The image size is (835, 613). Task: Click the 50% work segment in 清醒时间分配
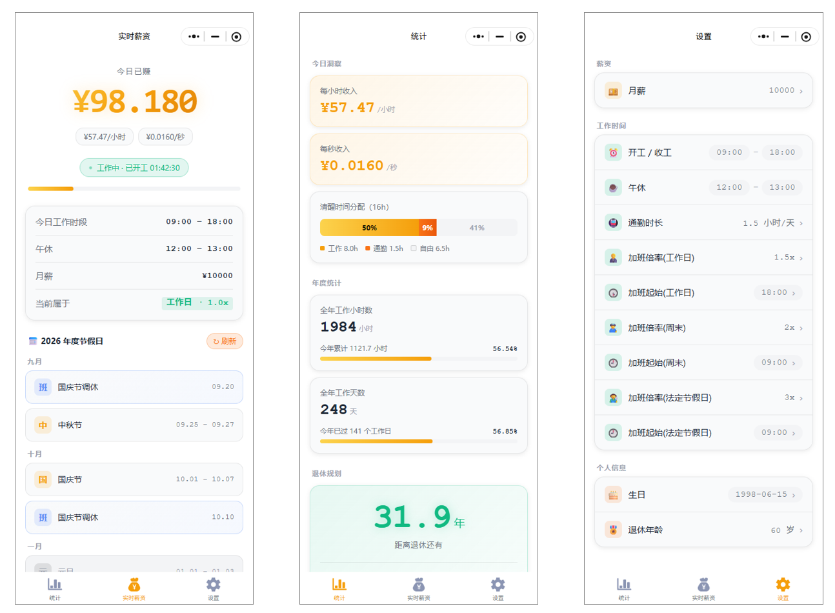(369, 228)
